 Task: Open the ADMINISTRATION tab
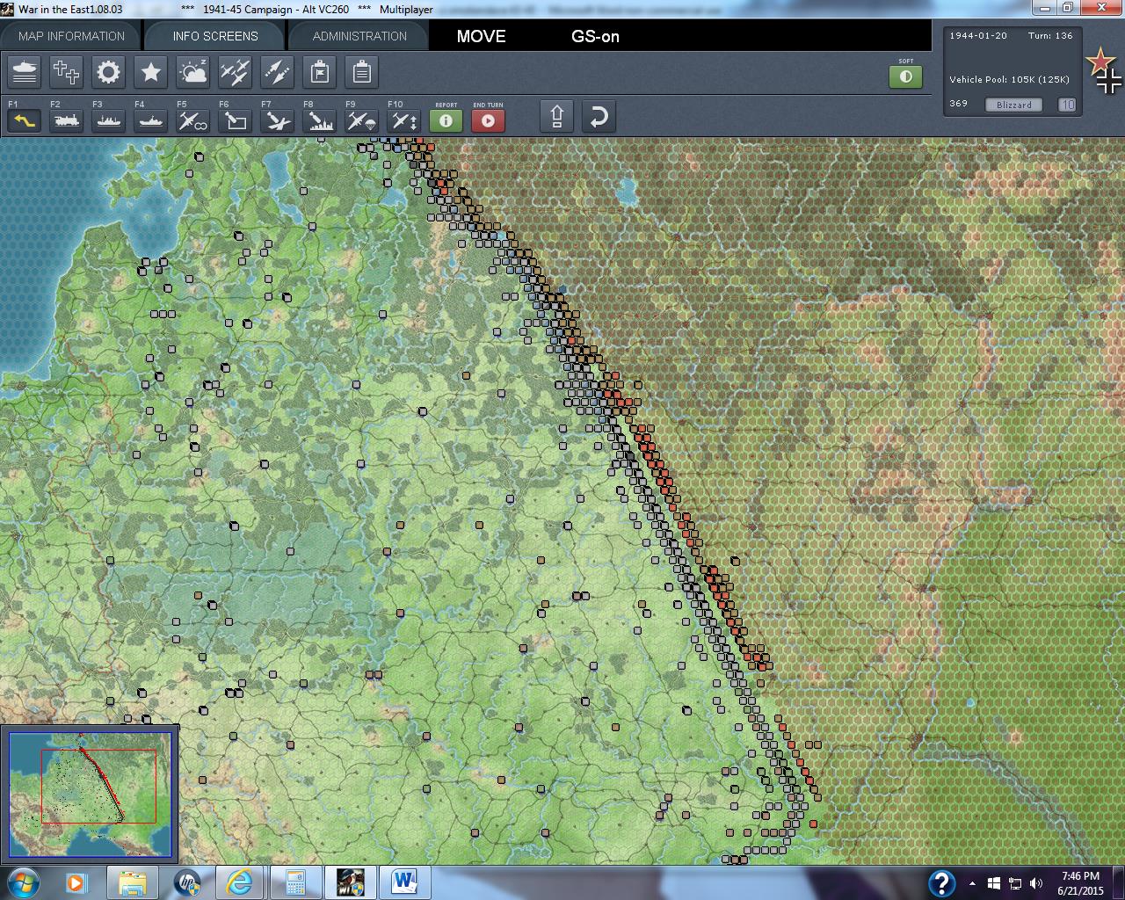point(359,36)
